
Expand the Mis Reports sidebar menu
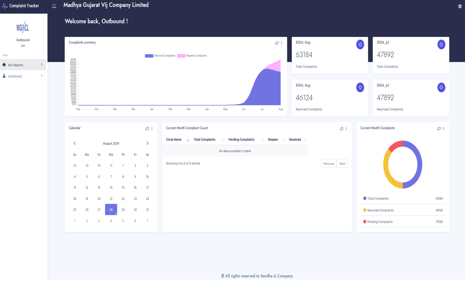(x=23, y=65)
